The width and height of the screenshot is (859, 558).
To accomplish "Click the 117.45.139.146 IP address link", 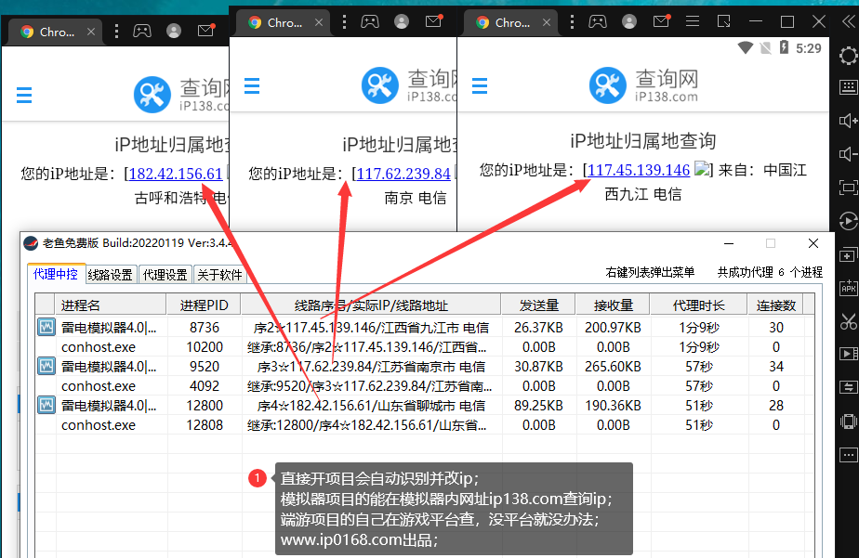I will 639,170.
